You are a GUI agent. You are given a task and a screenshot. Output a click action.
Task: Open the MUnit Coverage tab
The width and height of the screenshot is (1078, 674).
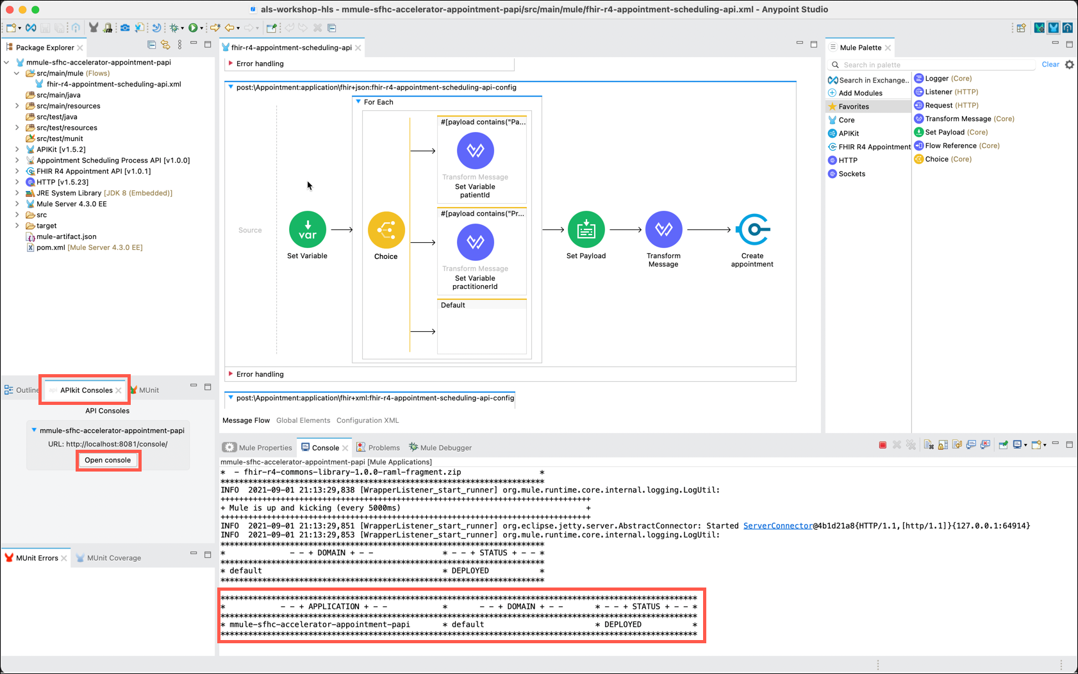point(108,558)
